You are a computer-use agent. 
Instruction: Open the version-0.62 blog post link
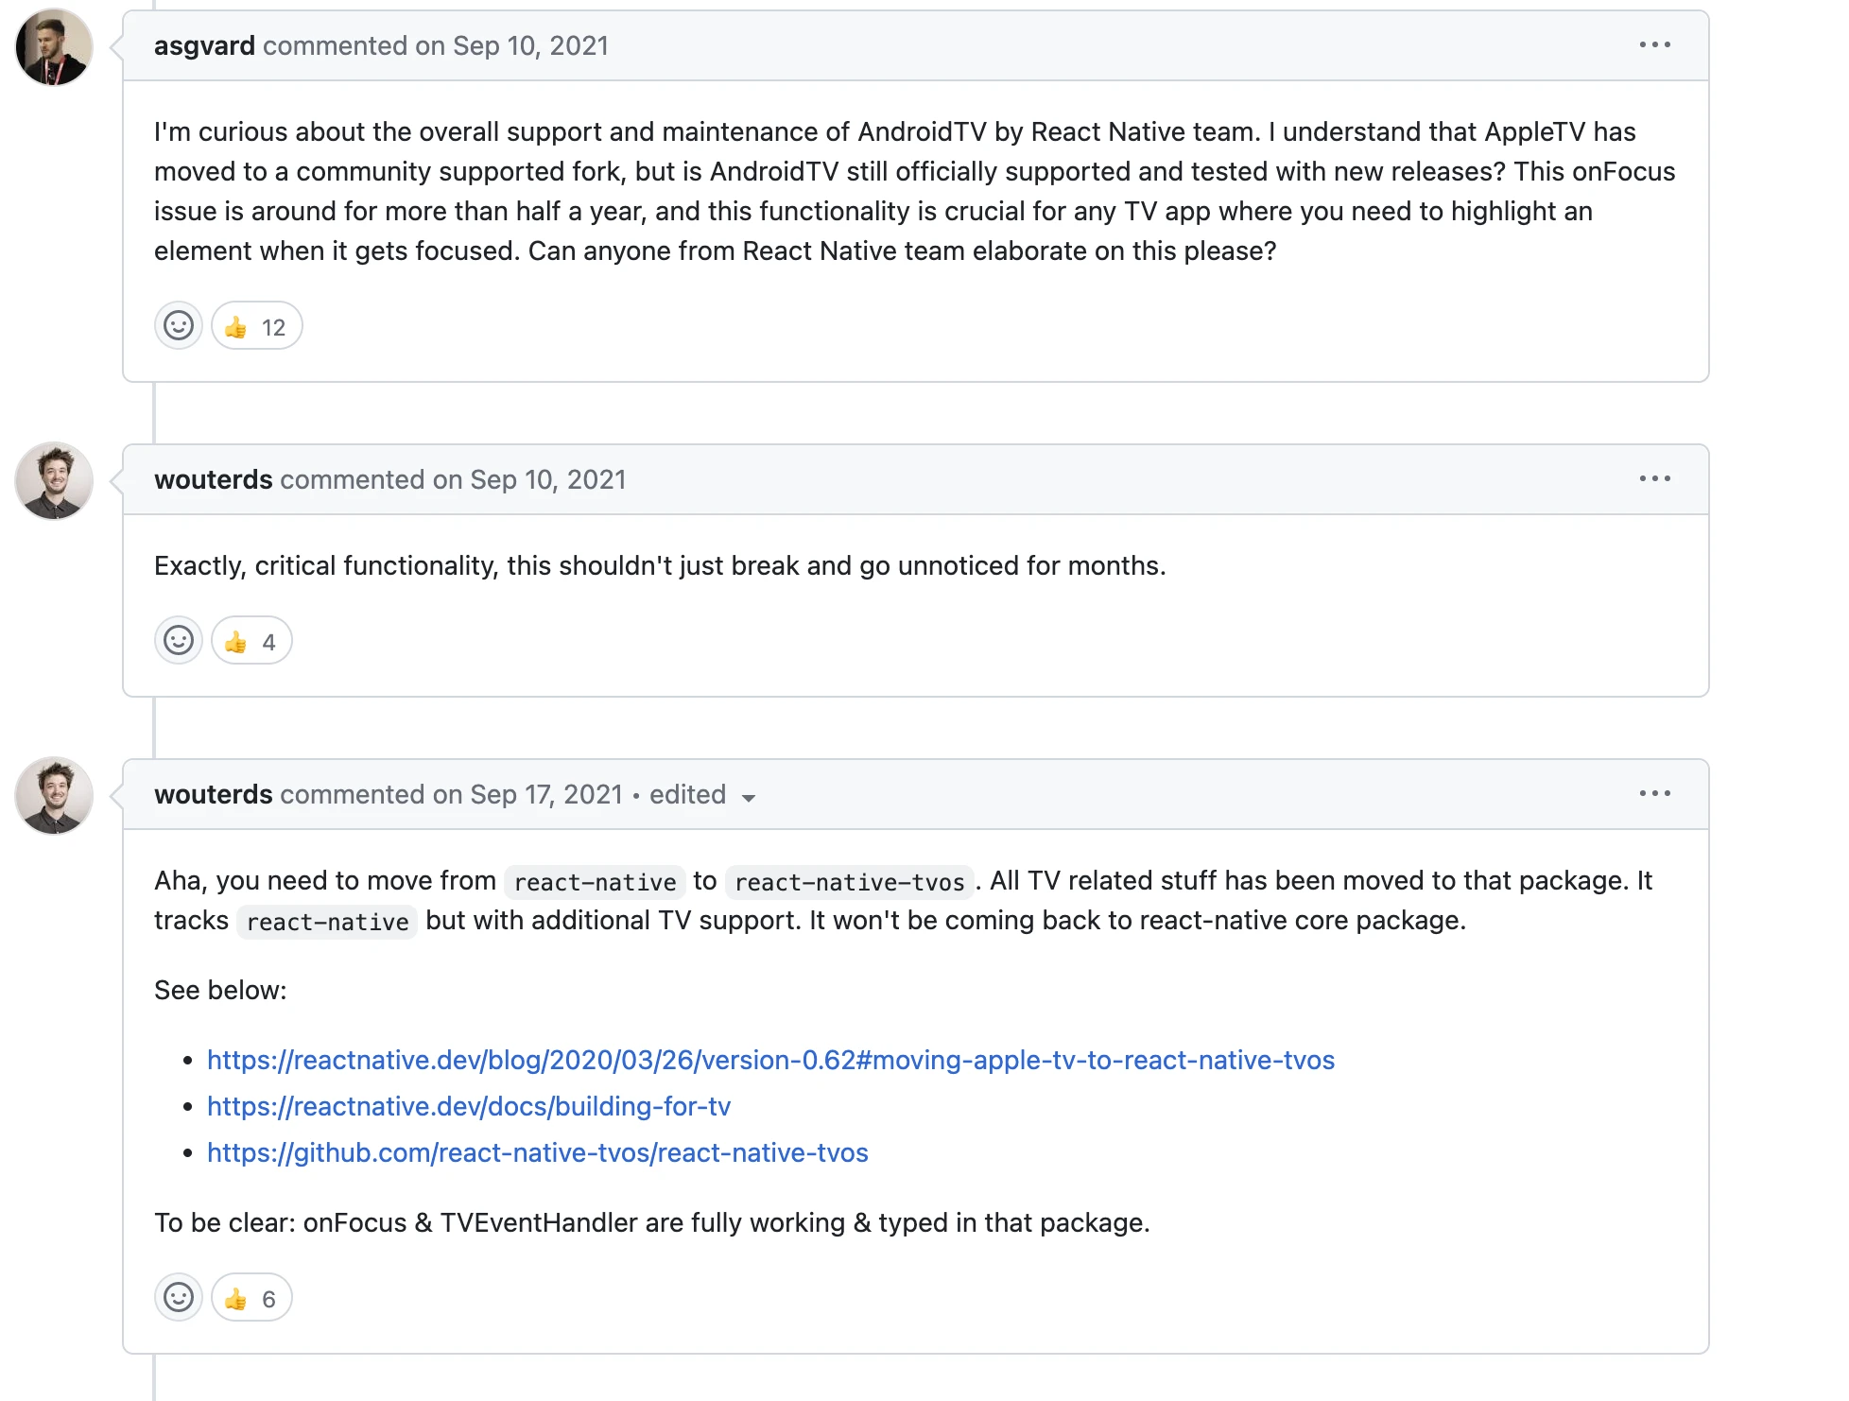click(770, 1060)
